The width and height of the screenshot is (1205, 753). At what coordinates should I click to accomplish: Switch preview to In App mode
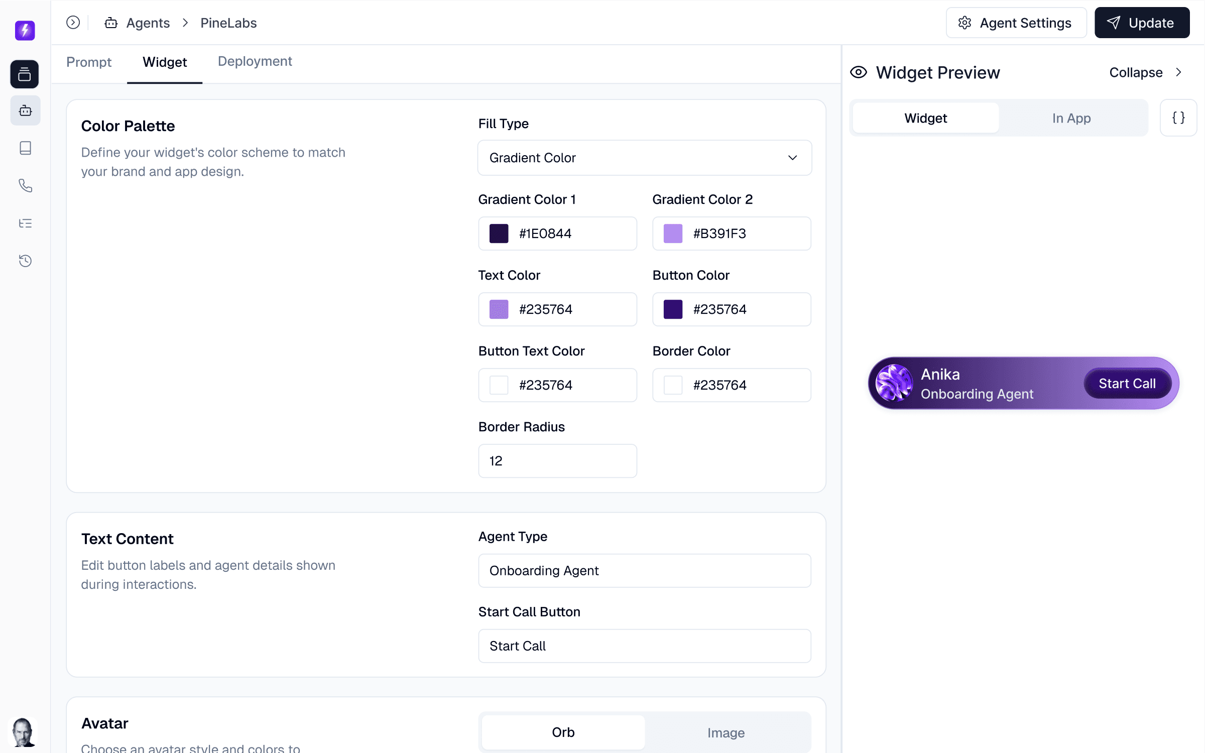(1071, 118)
